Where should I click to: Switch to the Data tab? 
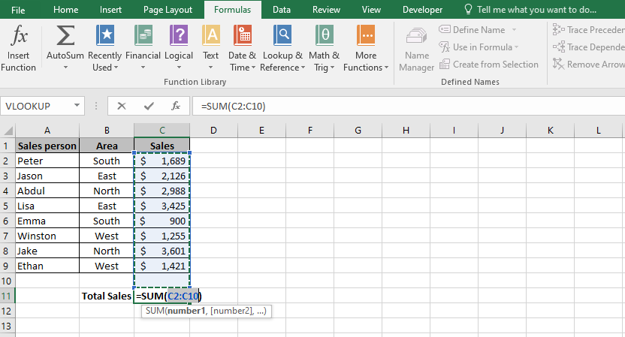[x=282, y=10]
